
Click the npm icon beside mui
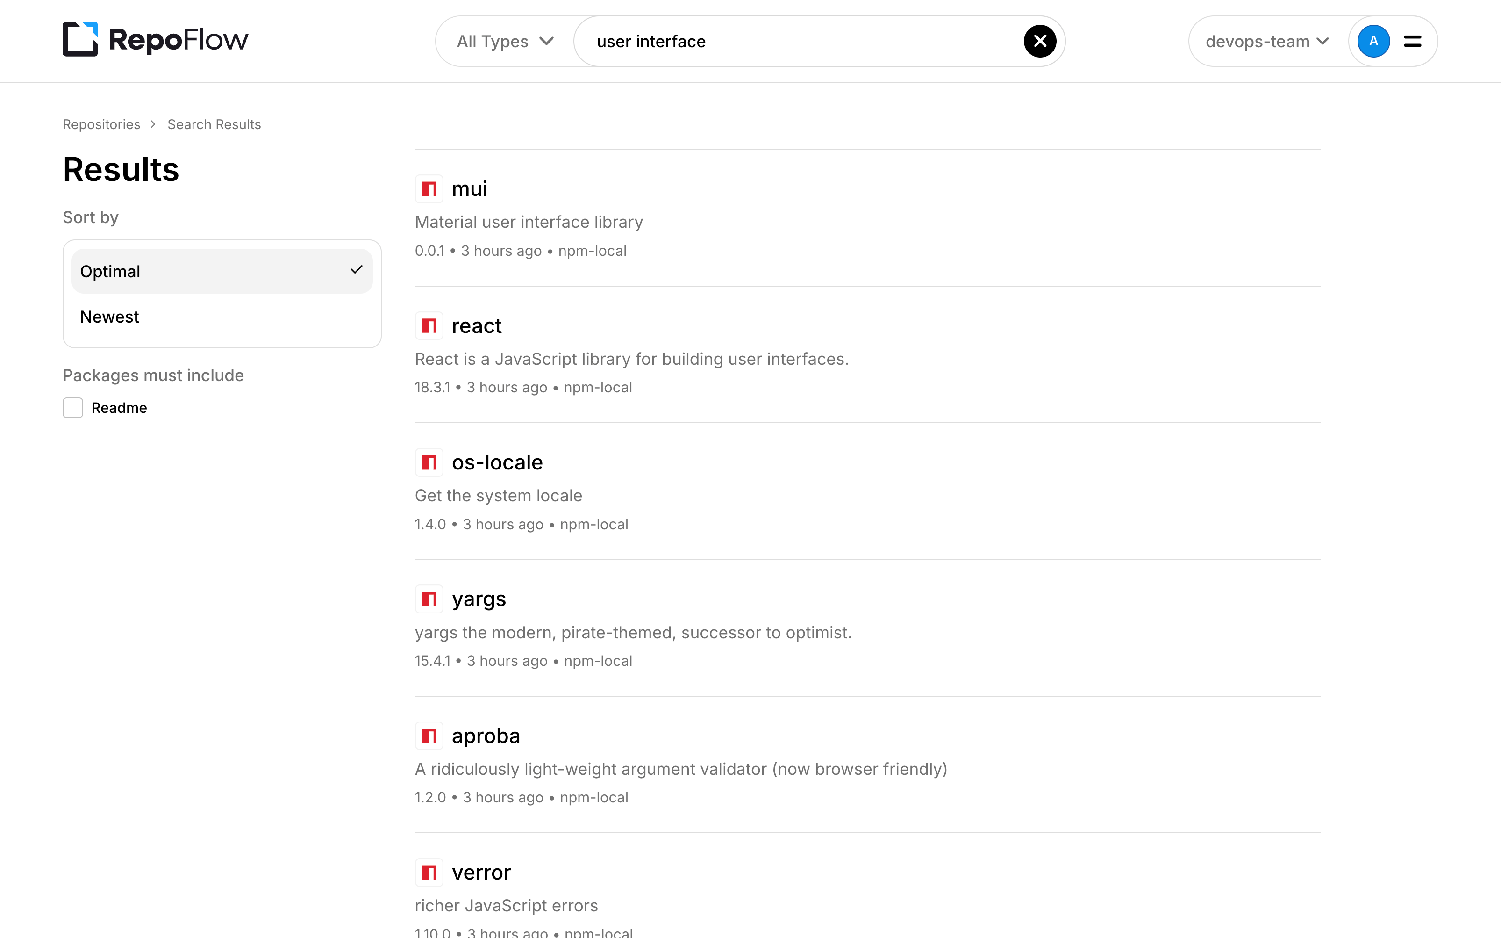coord(429,188)
